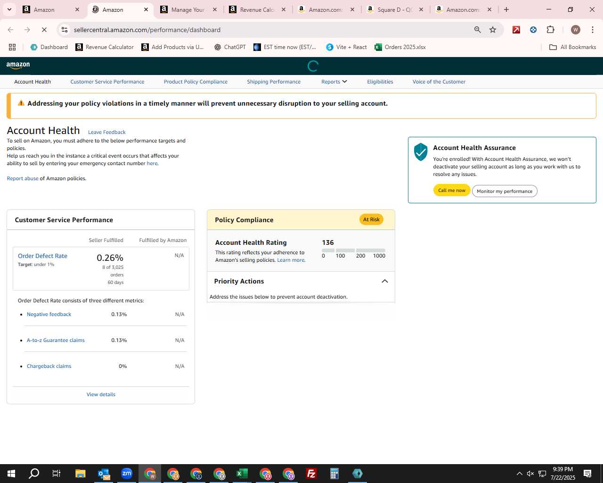This screenshot has width=603, height=483.
Task: Click the Leave Feedback link
Action: (x=107, y=132)
